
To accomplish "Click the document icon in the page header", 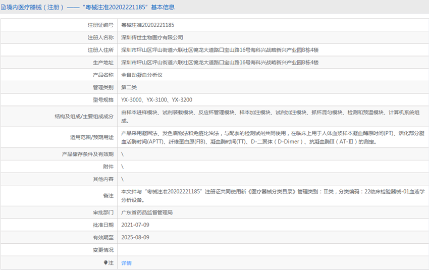I will pos(4,7).
